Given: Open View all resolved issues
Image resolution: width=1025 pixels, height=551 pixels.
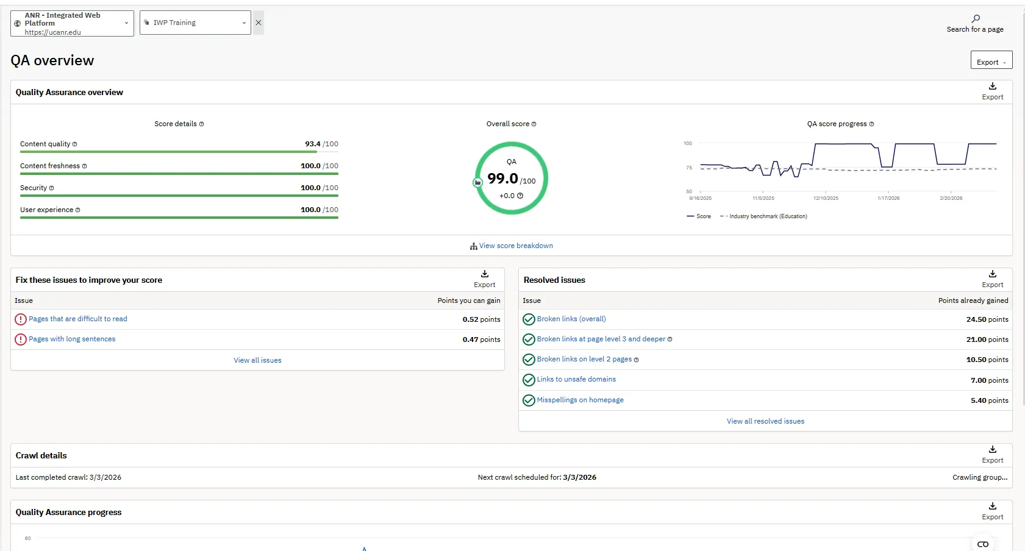Looking at the screenshot, I should [x=765, y=421].
